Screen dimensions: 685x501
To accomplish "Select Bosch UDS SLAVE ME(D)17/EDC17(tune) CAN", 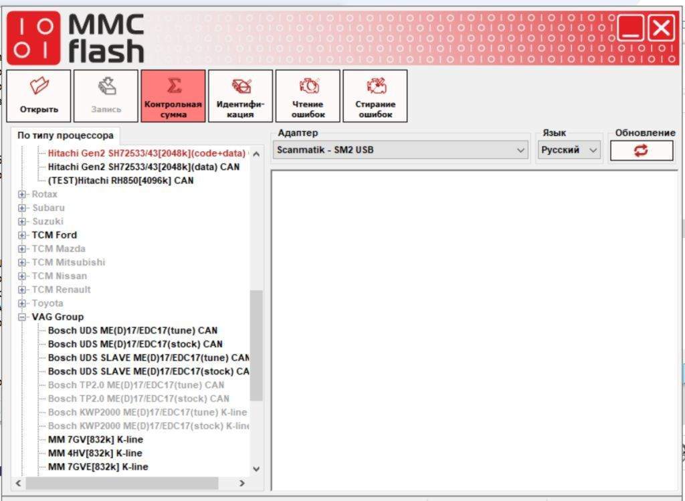I will click(149, 358).
